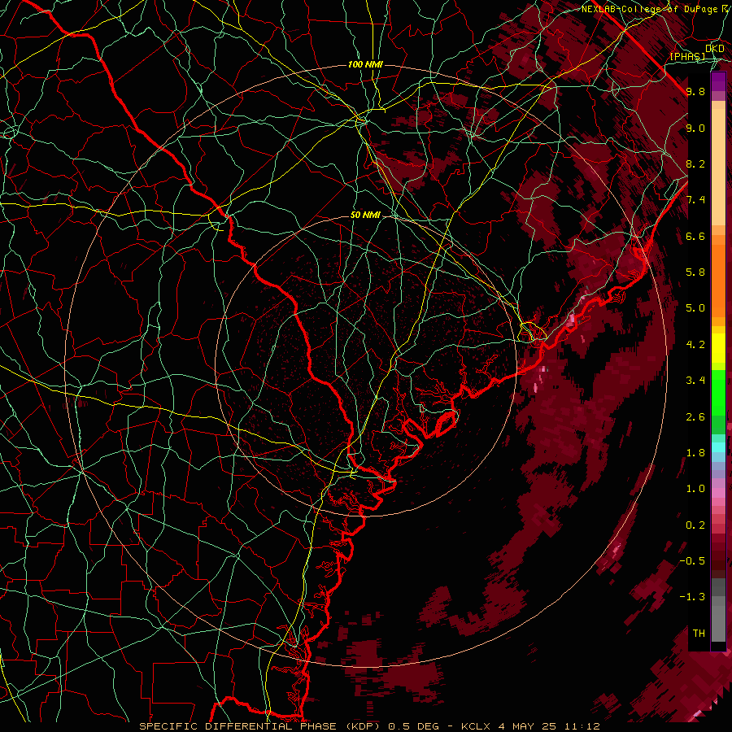This screenshot has height=732, width=732.
Task: Pick the yellow swatch on the color bar
Action: tap(718, 348)
